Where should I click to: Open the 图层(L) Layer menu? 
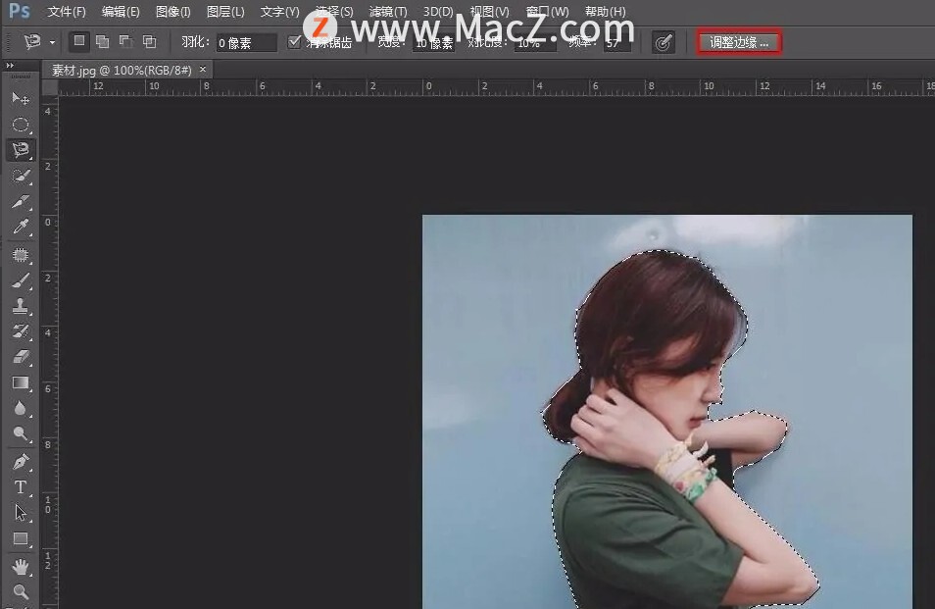225,12
